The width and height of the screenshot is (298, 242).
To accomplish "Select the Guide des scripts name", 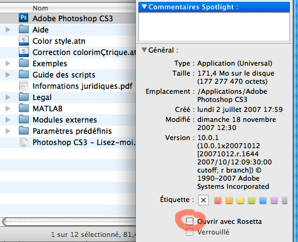I will (x=64, y=74).
